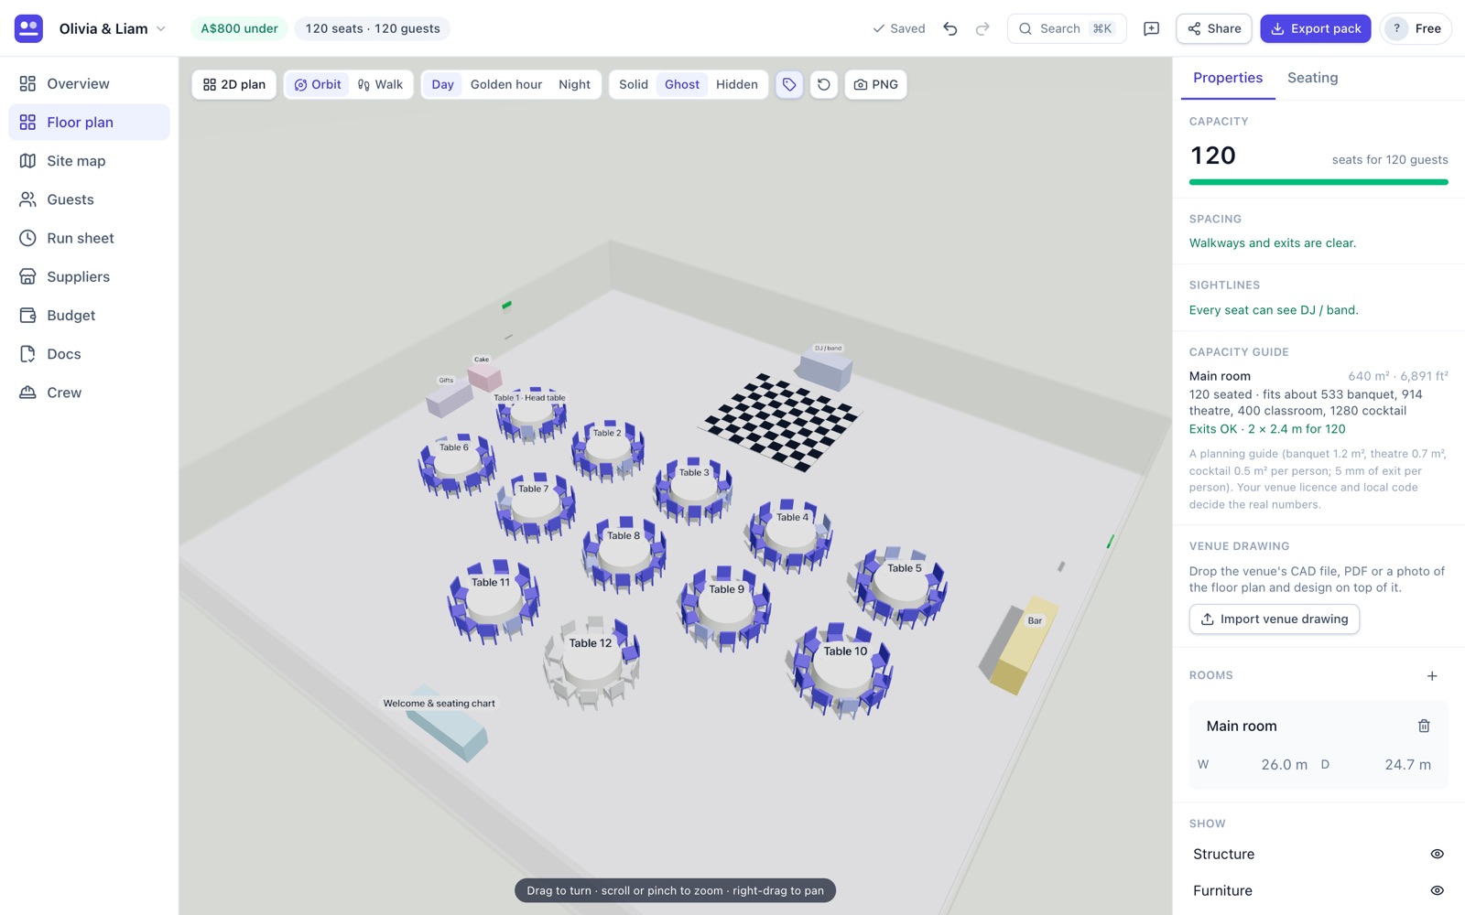Edit the Main room depth 24.7 m
1465x915 pixels.
coord(1385,765)
